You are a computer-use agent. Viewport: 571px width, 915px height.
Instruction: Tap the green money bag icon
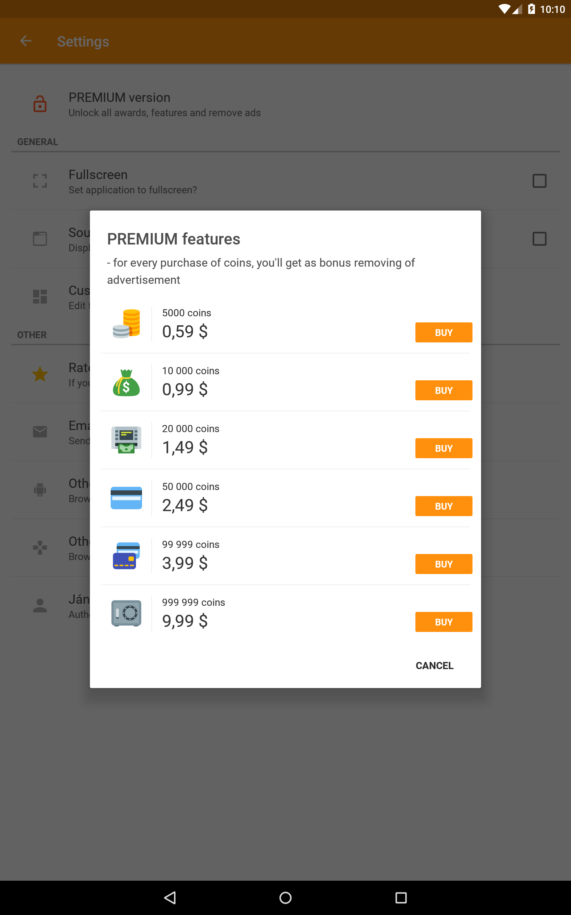tap(126, 382)
